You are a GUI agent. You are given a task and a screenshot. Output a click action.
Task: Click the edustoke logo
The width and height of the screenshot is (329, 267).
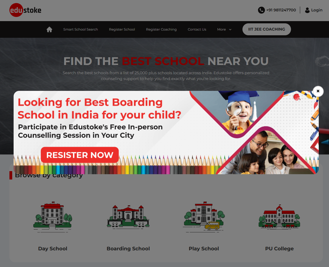(x=26, y=10)
